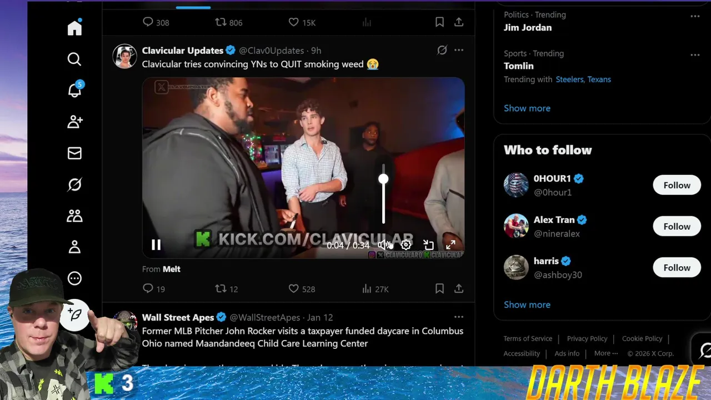Open Ads info footer link

pos(567,353)
